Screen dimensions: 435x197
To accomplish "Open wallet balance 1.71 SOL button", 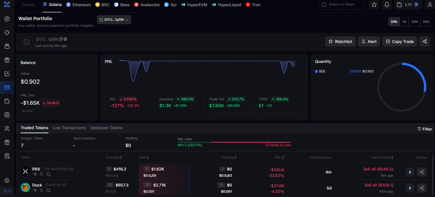I will coord(408,5).
